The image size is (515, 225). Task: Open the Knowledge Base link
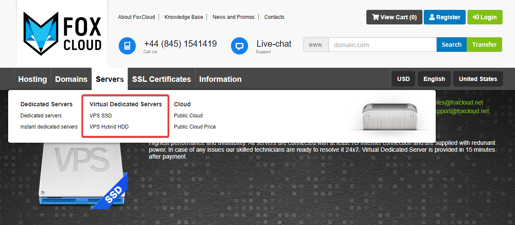coord(184,17)
